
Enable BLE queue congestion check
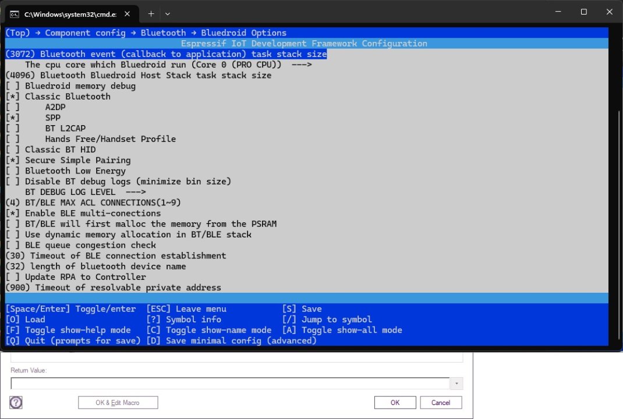coord(81,246)
